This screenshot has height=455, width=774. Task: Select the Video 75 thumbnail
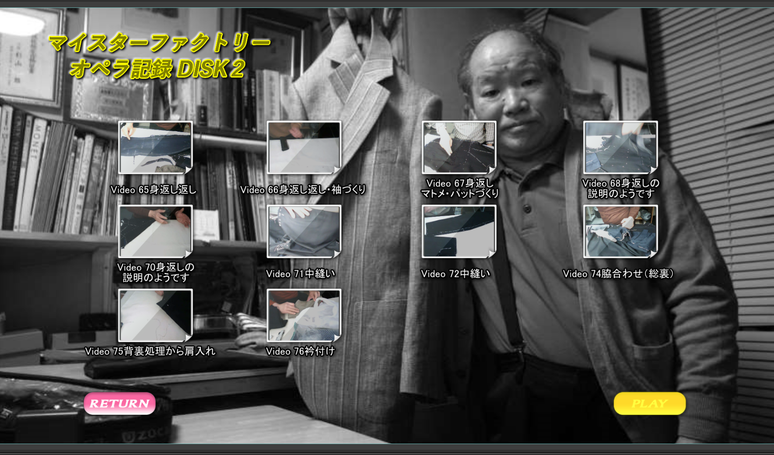coord(155,315)
